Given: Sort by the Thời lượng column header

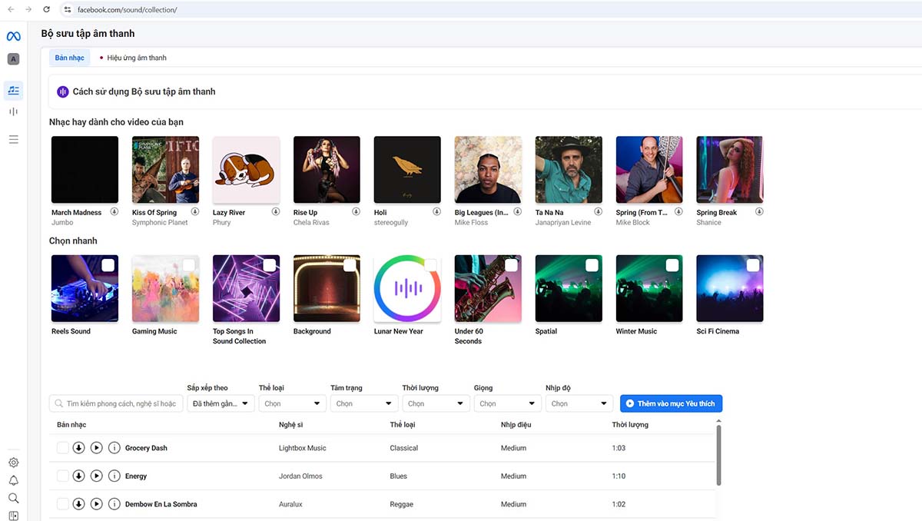Looking at the screenshot, I should (630, 424).
